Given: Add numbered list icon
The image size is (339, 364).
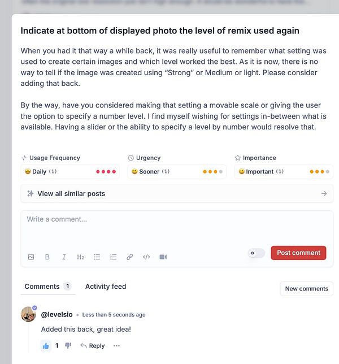Looking at the screenshot, I should click(x=113, y=257).
